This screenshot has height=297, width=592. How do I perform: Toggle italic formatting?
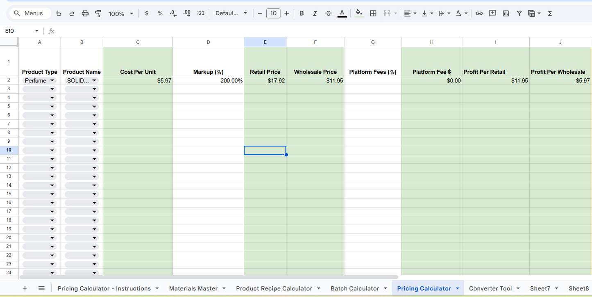point(315,14)
